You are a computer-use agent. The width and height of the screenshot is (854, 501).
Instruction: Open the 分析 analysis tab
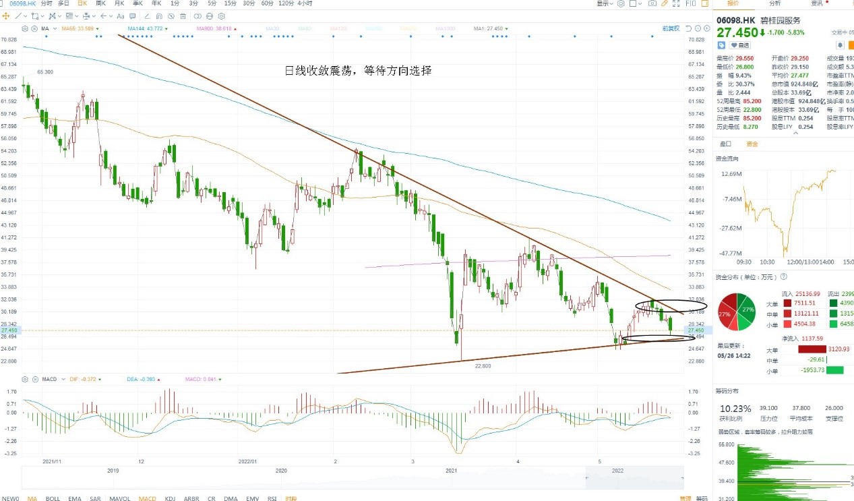[775, 3]
